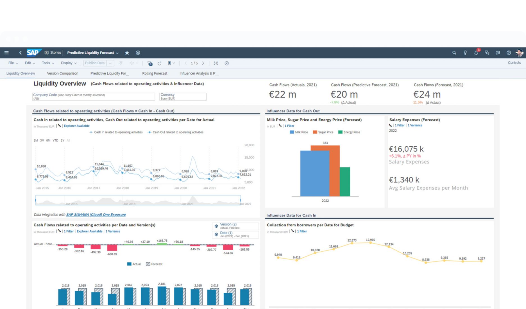The image size is (526, 309).
Task: Open the SAP S/4HANA (Cloud) One Exposure link
Action: click(x=96, y=214)
